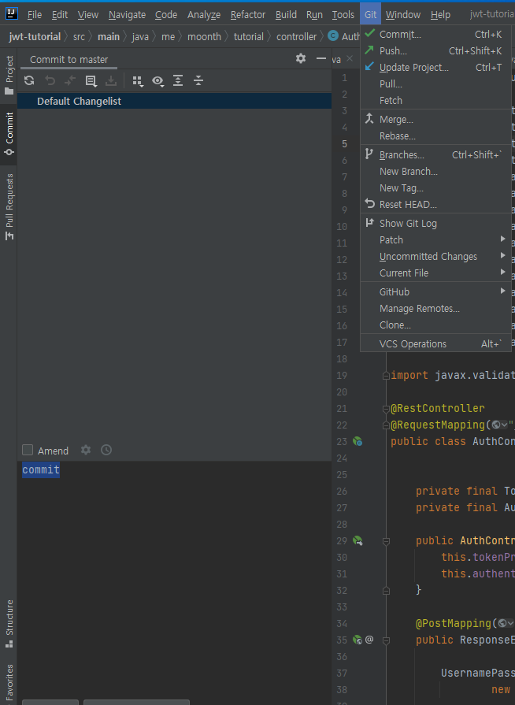The height and width of the screenshot is (705, 515).
Task: Click the Refresh changes icon in Commit panel
Action: (x=29, y=80)
